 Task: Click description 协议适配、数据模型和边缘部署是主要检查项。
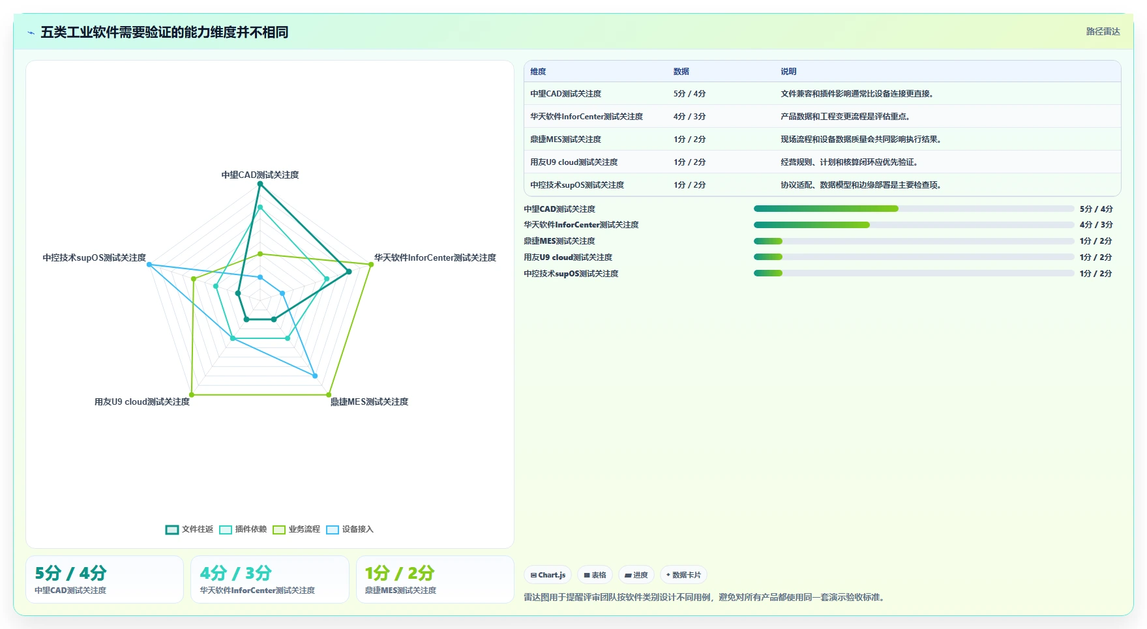pyautogui.click(x=863, y=185)
